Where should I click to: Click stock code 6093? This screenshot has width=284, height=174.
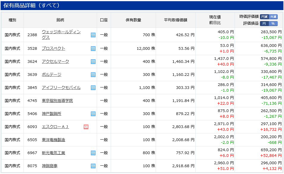click(x=32, y=127)
